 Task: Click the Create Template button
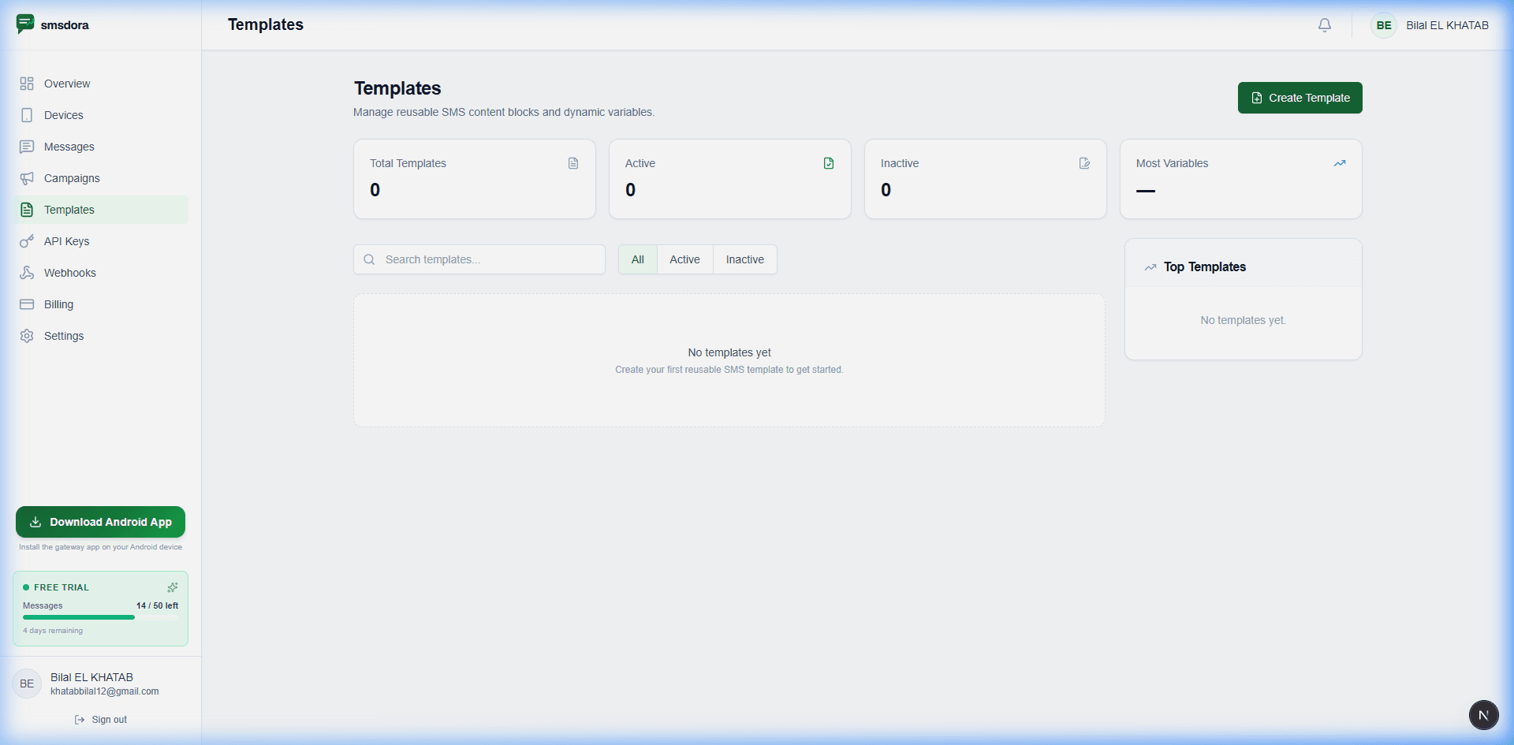pos(1300,98)
